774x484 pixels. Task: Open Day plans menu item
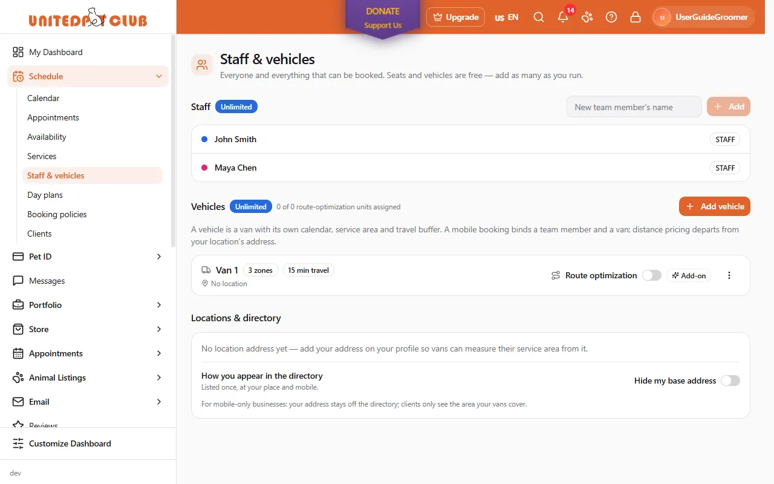point(45,195)
